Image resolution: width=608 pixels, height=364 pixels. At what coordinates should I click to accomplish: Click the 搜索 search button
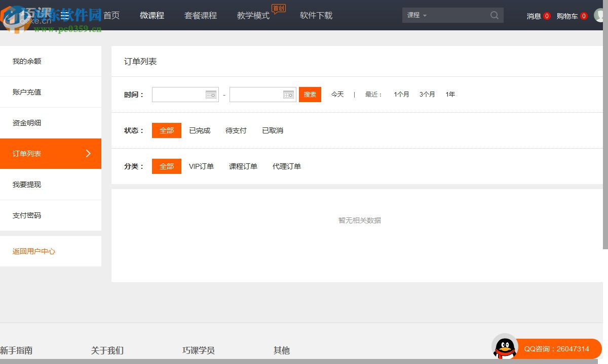pos(310,94)
